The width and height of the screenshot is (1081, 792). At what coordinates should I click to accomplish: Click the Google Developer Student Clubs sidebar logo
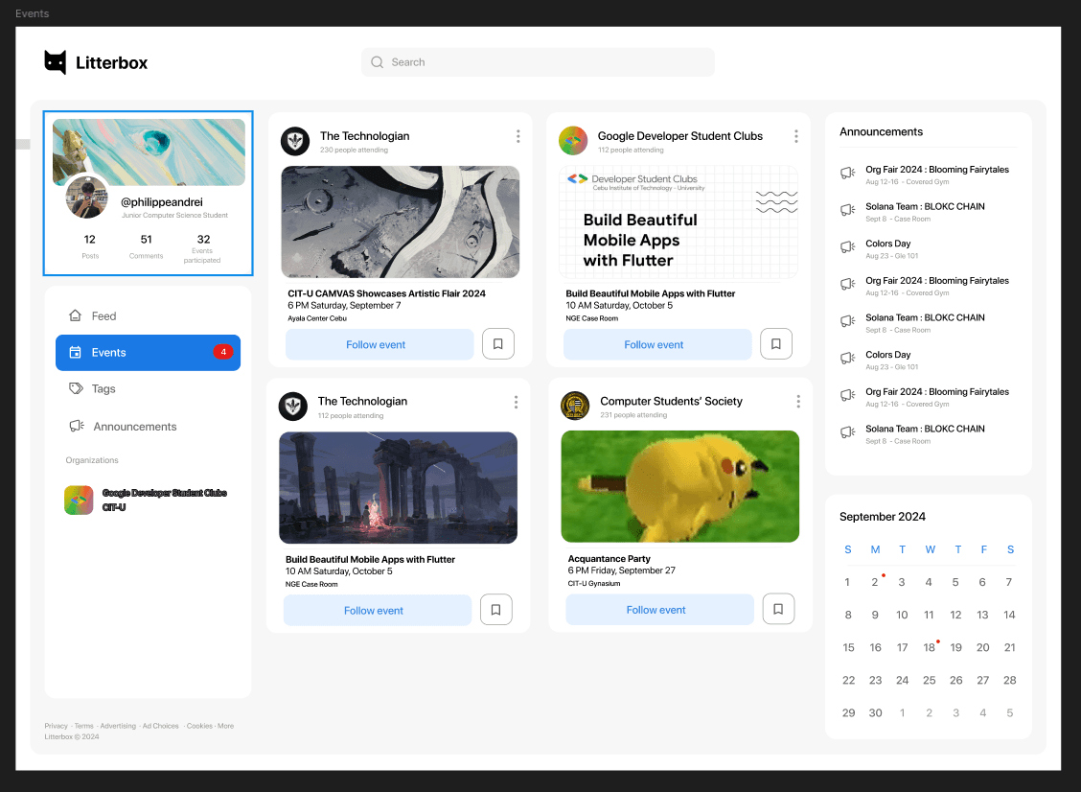point(79,501)
